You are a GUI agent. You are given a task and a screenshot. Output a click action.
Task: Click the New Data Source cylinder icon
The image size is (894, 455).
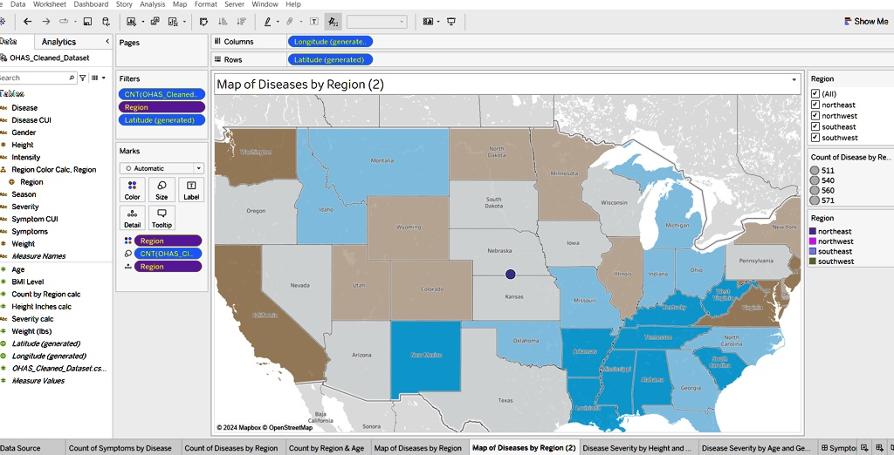coord(106,22)
